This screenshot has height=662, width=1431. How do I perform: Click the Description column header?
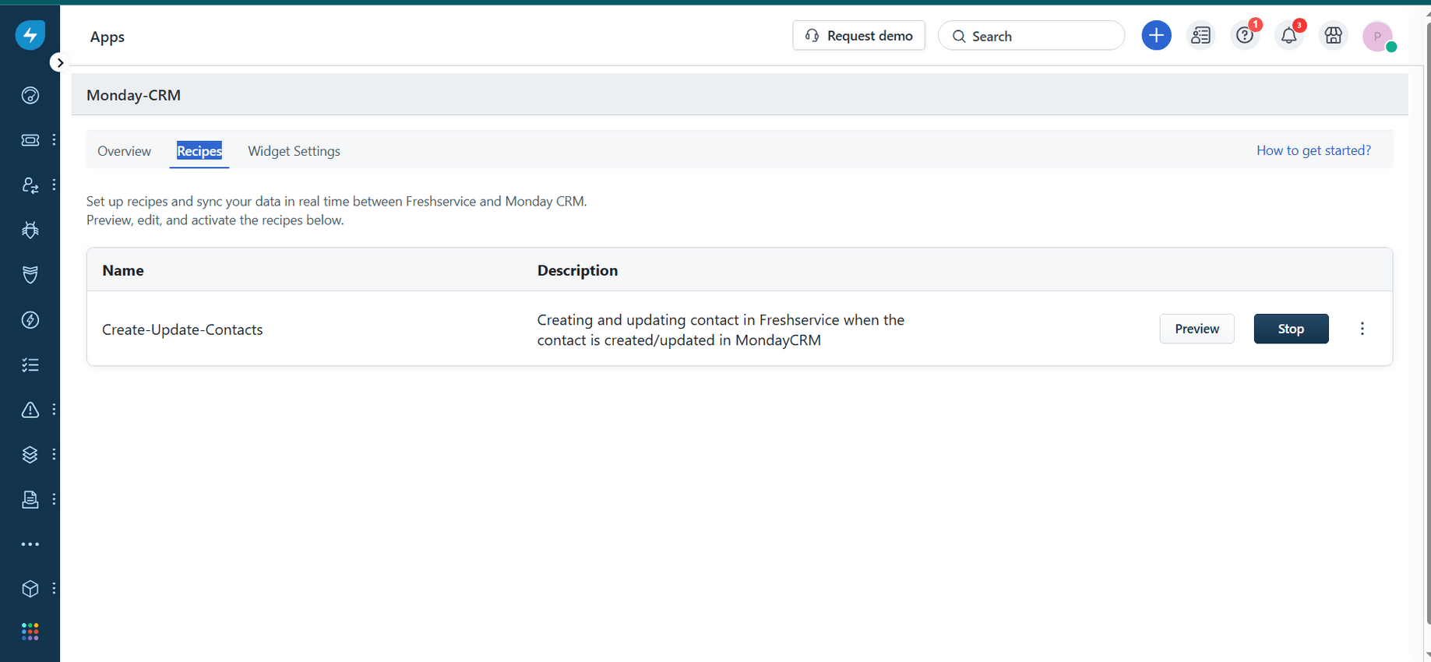click(577, 270)
